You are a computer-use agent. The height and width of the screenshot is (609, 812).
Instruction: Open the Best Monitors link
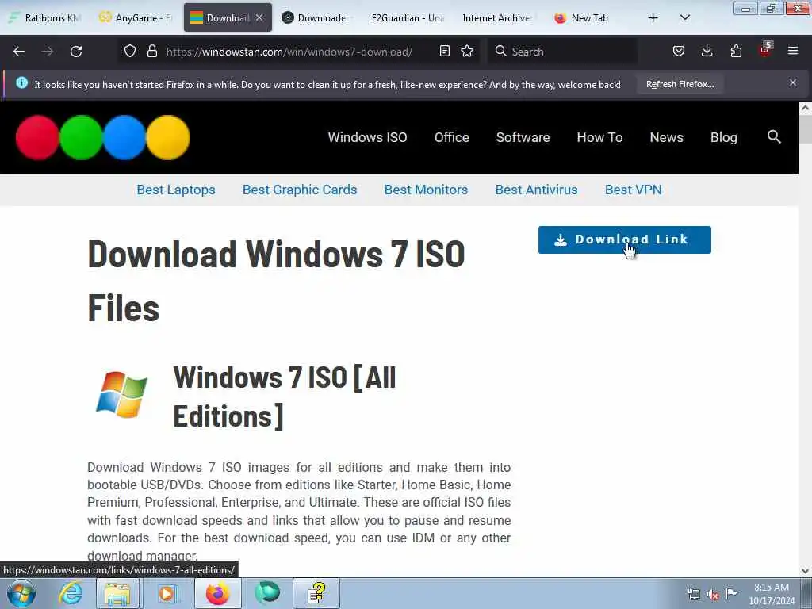click(426, 190)
